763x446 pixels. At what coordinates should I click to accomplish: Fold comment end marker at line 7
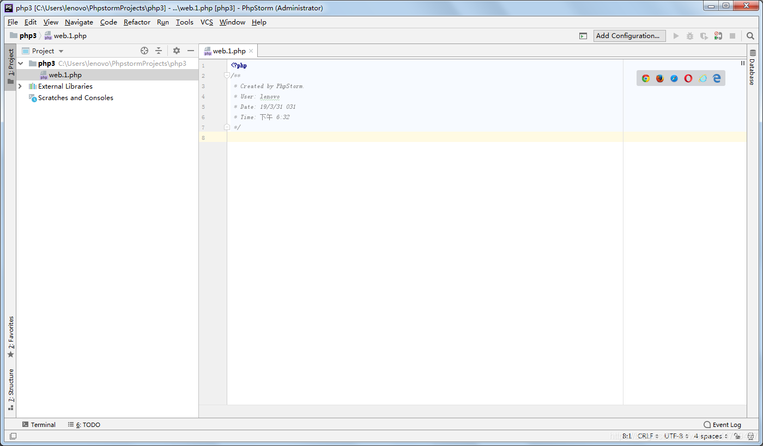(x=227, y=127)
